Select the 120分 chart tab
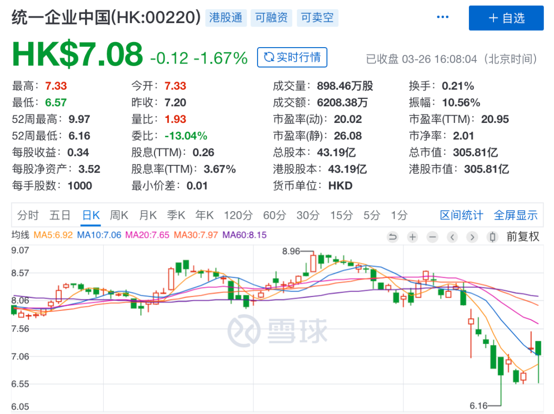This screenshot has height=414, width=554. 239,215
